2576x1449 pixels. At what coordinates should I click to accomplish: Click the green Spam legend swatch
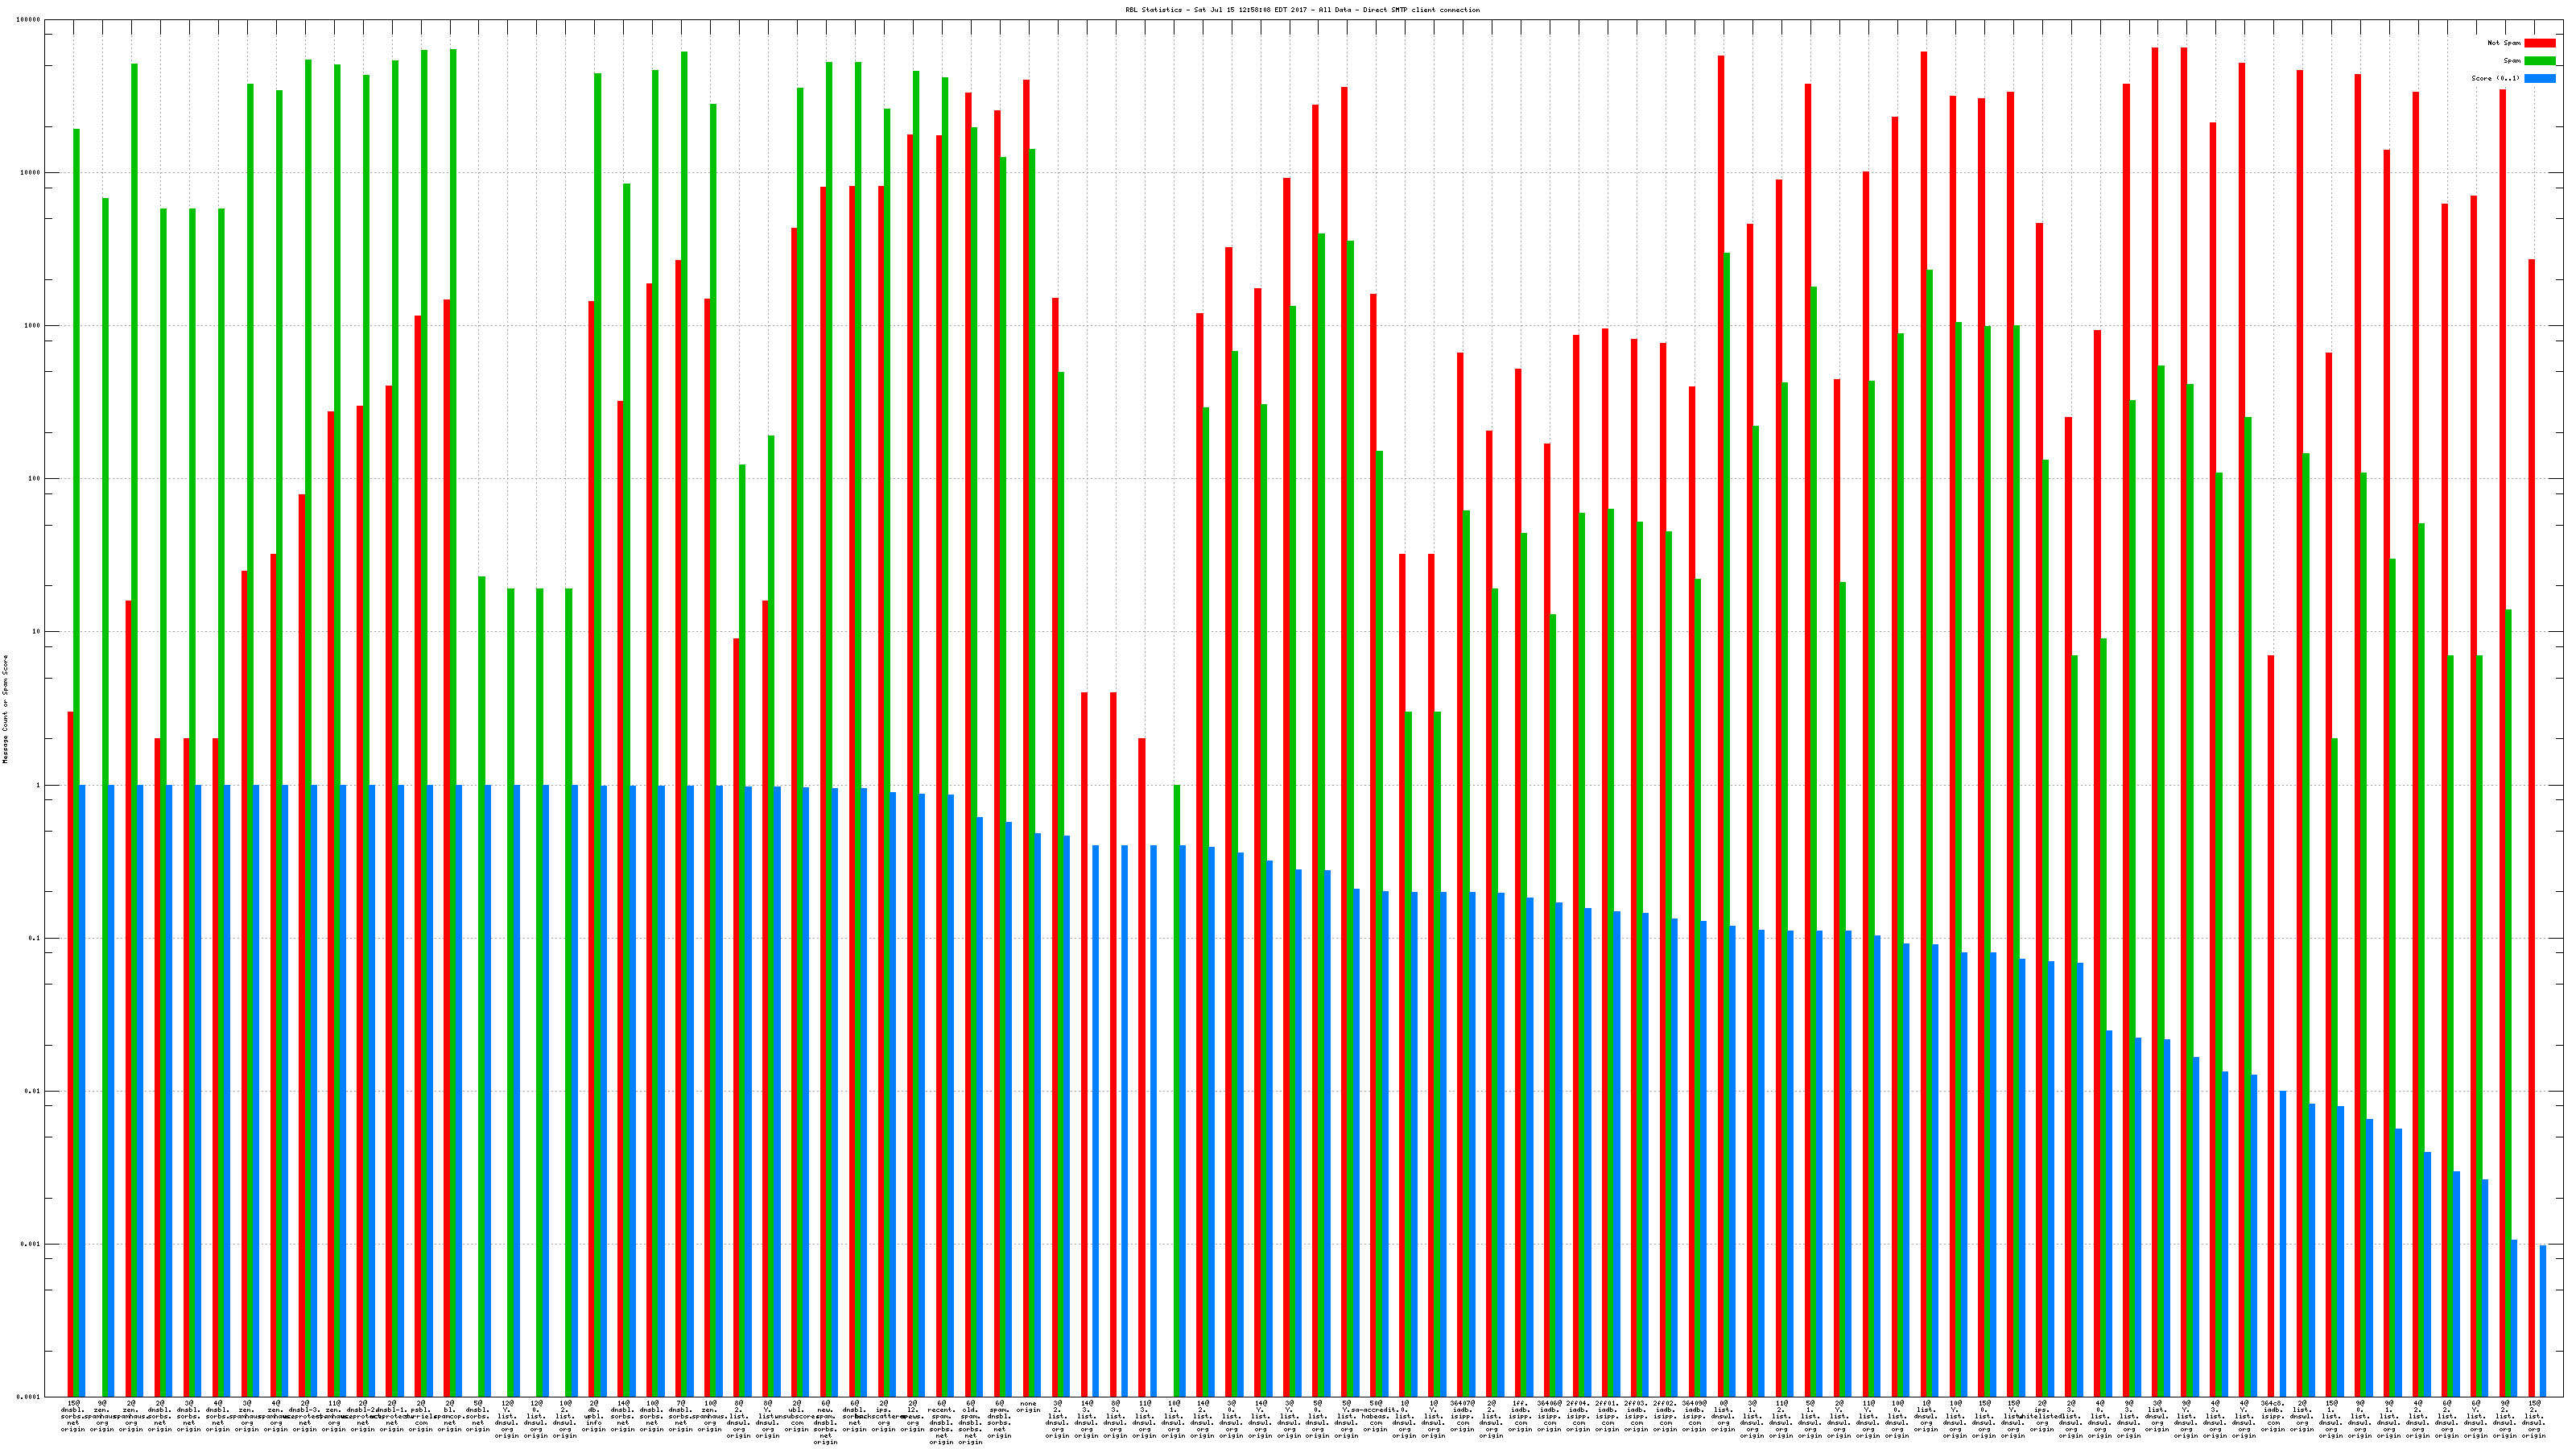(x=2540, y=61)
